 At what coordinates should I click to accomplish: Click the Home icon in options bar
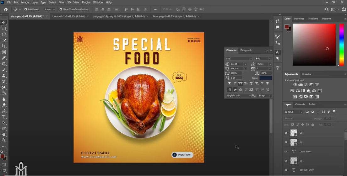pyautogui.click(x=6, y=9)
